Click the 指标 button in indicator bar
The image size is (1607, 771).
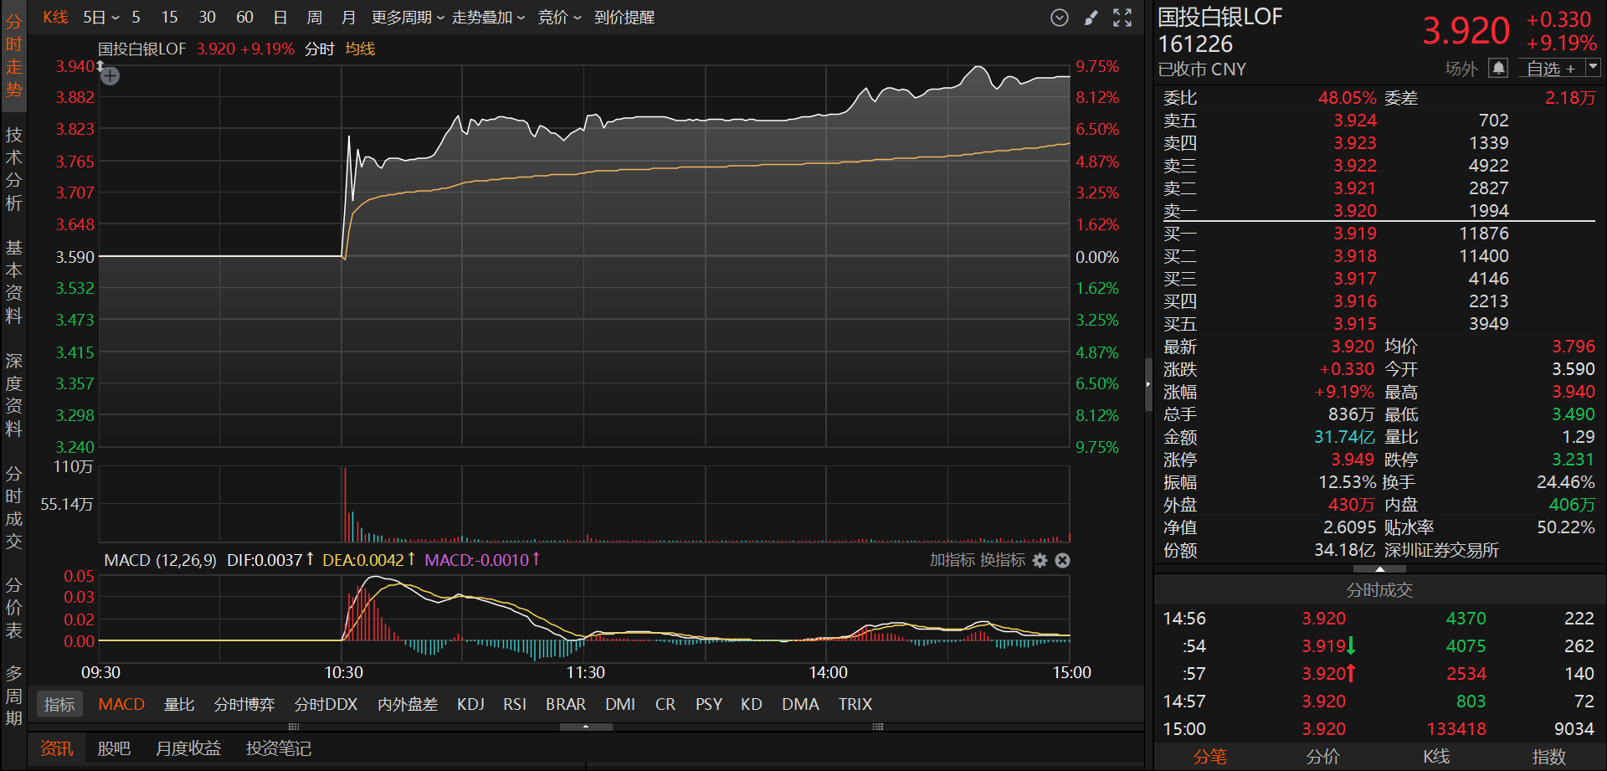tap(59, 705)
